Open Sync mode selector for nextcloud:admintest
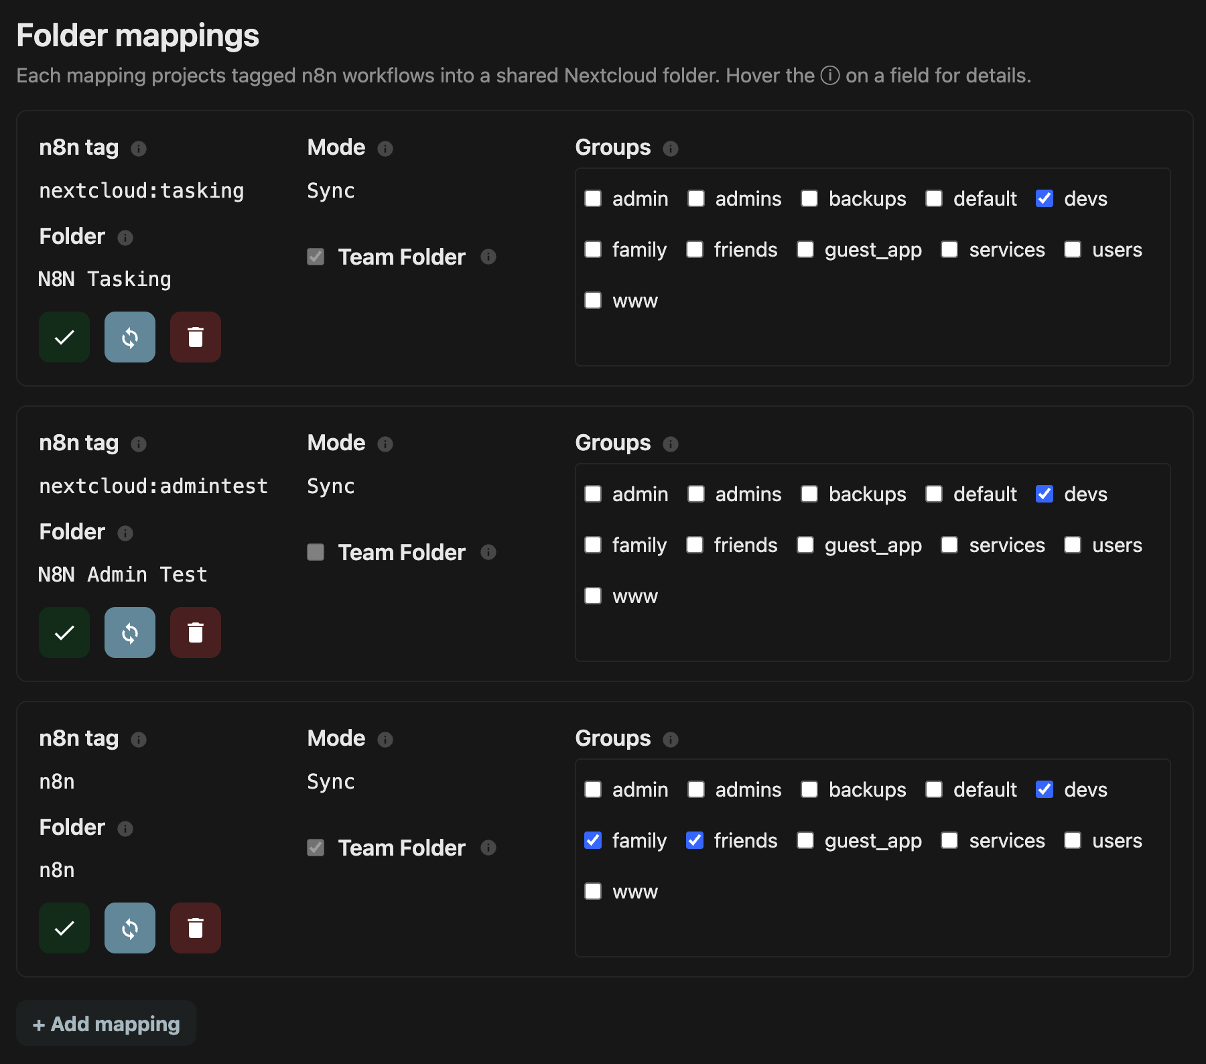Screen dimensions: 1206x1064 (331, 486)
